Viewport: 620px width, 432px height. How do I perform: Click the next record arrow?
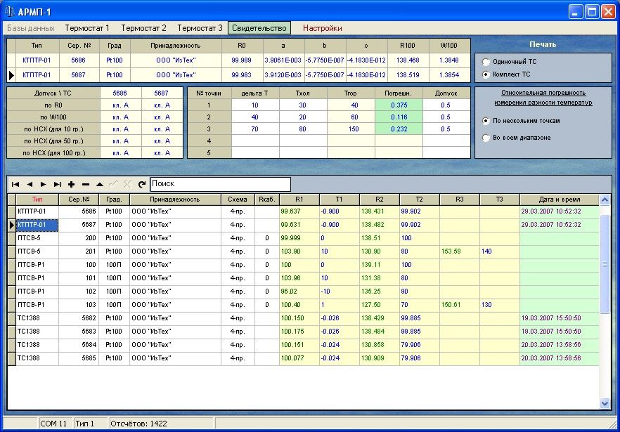click(43, 184)
